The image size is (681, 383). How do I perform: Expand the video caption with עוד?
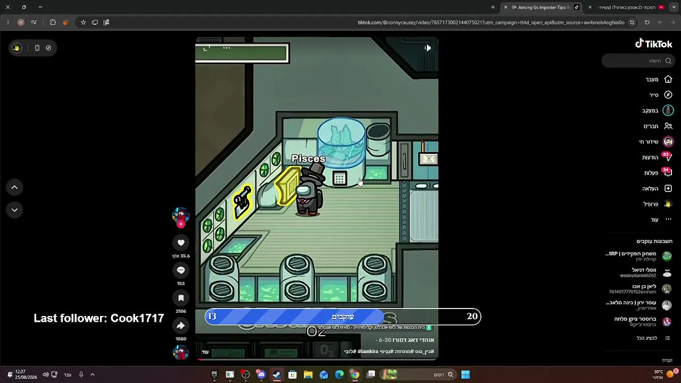205,352
